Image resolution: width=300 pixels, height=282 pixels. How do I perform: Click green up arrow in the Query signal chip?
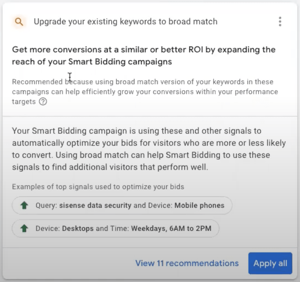tap(25, 205)
